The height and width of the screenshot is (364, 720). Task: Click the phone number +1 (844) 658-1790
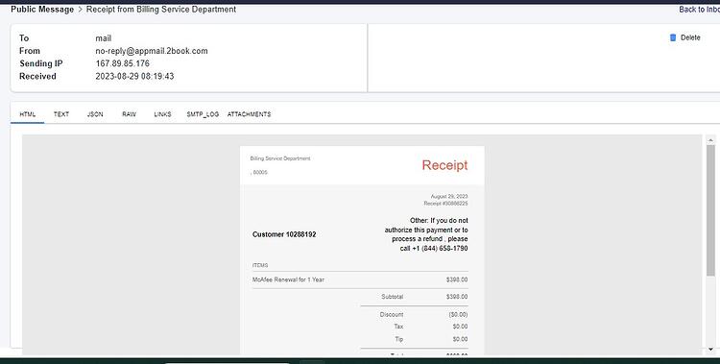440,249
